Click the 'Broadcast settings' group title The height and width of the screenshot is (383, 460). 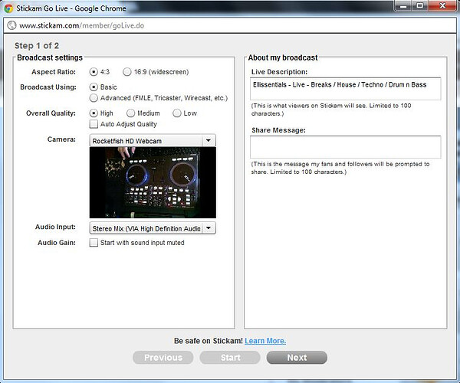[50, 57]
